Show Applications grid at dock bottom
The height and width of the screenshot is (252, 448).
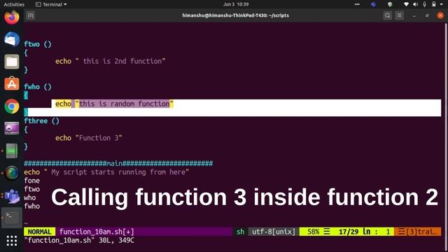pos(12,241)
